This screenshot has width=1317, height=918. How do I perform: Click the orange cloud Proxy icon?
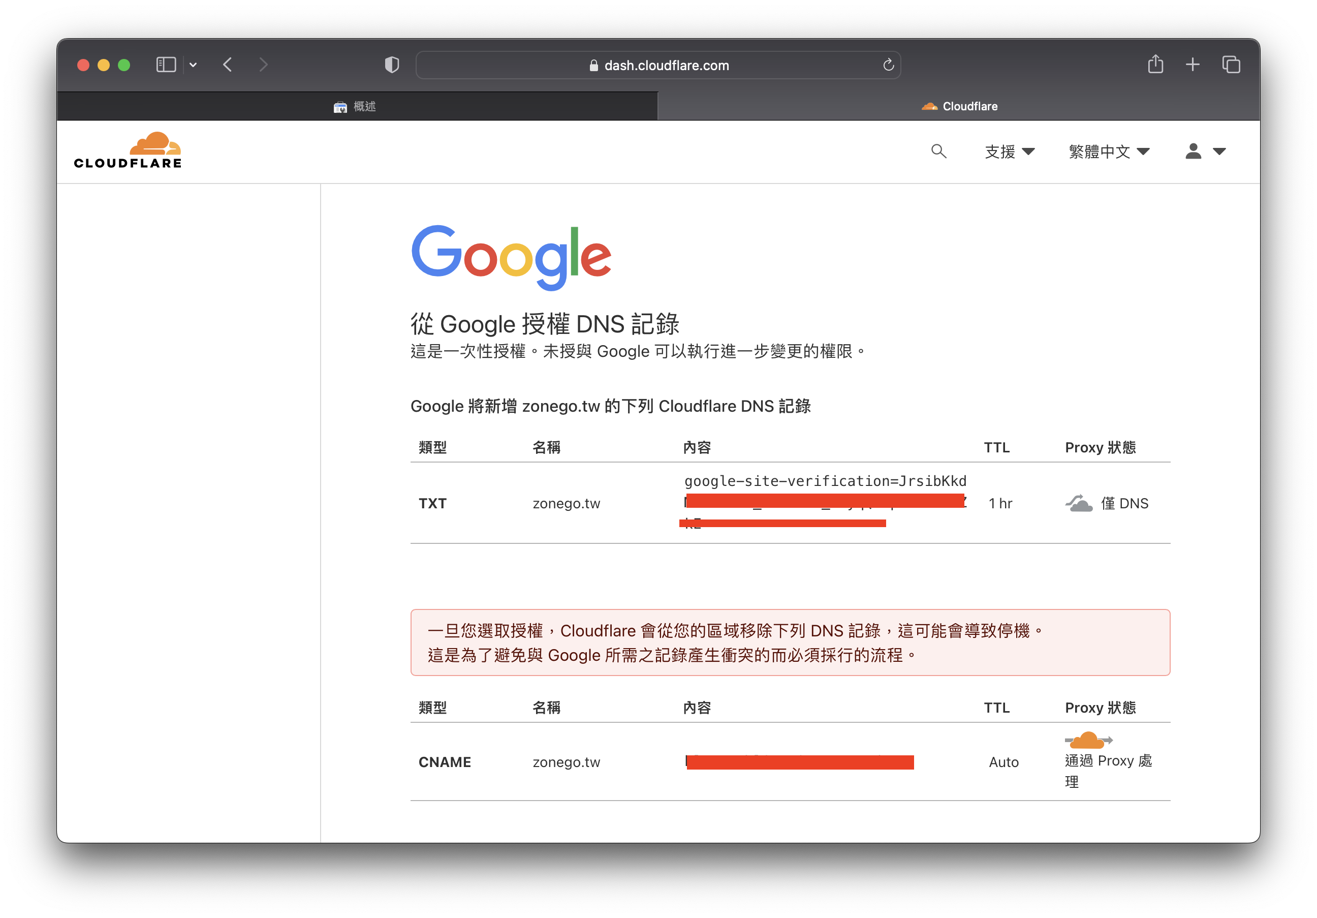[1088, 740]
